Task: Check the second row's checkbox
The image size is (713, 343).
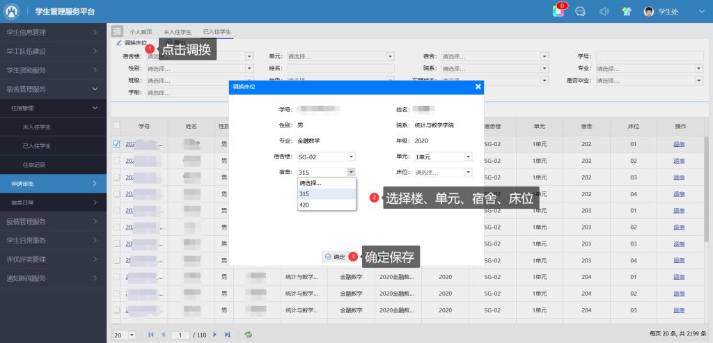Action: (116, 161)
